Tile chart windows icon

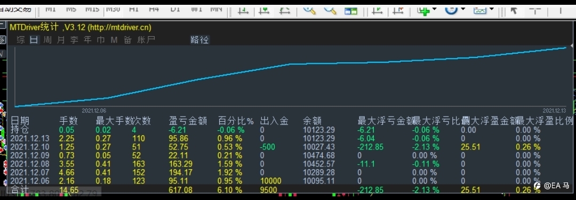[x=351, y=11]
